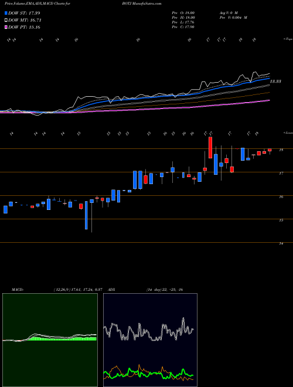This screenshot has width=293, height=387.
Task: Open the MACD indicator chart panel
Action: [50, 340]
